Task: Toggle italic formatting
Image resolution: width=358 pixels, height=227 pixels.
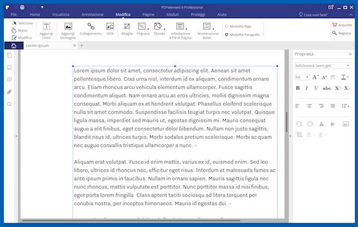Action: pyautogui.click(x=306, y=88)
